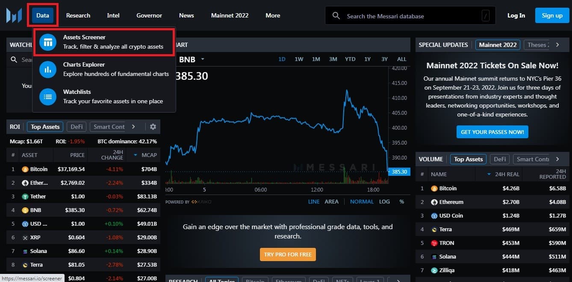Screen dimensions: 572x282
Task: Click the Solana icon in the Volume table
Action: (434, 257)
